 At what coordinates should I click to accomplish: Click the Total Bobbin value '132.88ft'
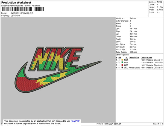pyautogui.click(x=133, y=52)
